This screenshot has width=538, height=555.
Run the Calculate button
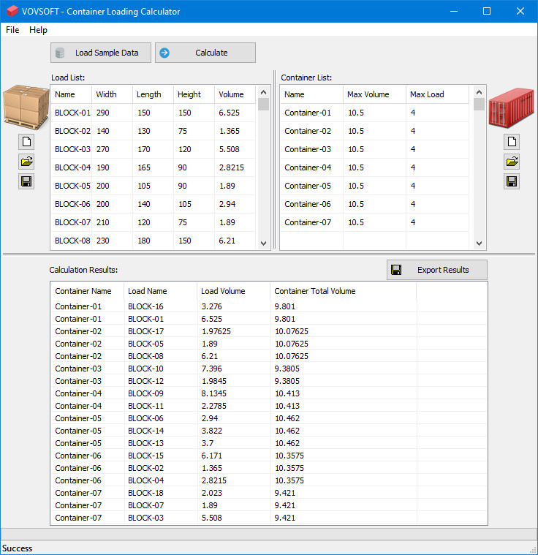[205, 53]
